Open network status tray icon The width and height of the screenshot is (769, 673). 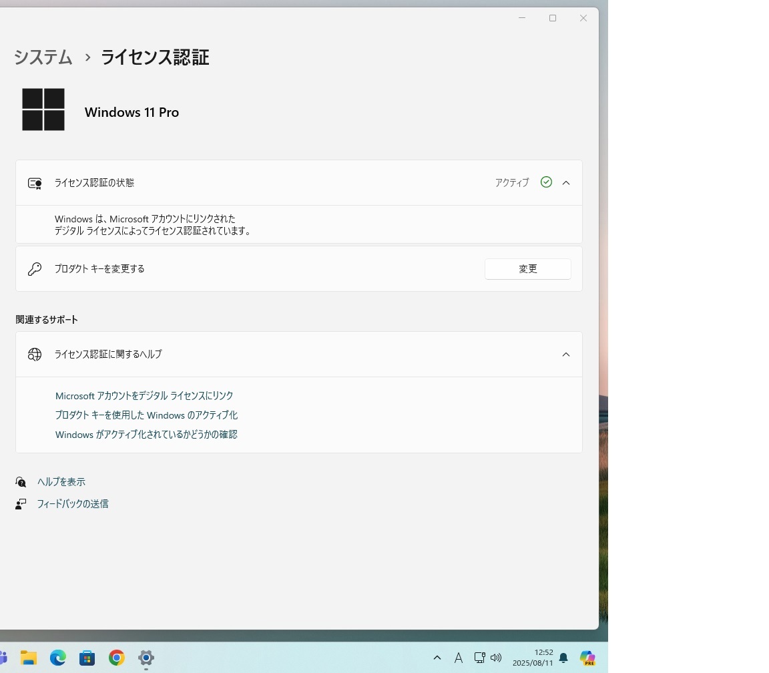480,658
